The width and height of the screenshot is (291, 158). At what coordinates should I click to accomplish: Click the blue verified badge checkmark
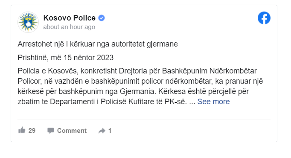(101, 18)
